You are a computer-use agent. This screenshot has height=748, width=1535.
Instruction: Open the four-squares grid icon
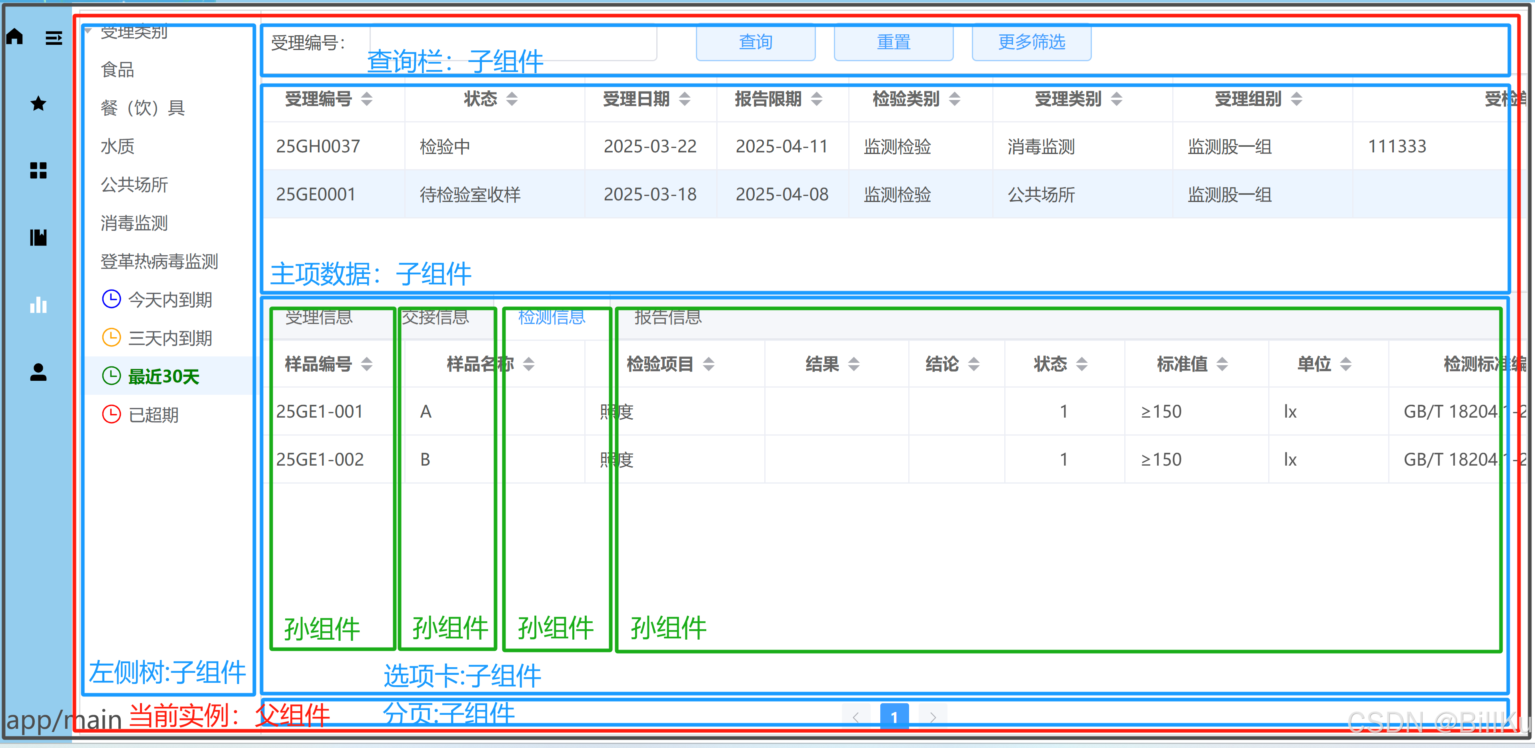(x=38, y=170)
